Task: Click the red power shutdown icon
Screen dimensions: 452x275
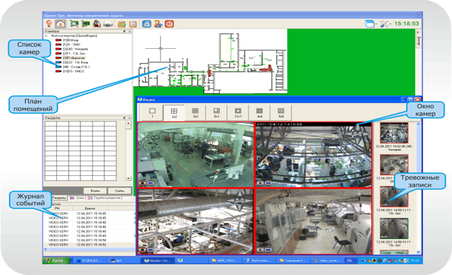Action: pyautogui.click(x=169, y=23)
